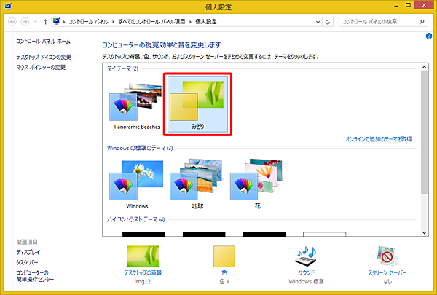The width and height of the screenshot is (437, 295).
Task: Click the window system icon in title bar
Action: coord(8,6)
